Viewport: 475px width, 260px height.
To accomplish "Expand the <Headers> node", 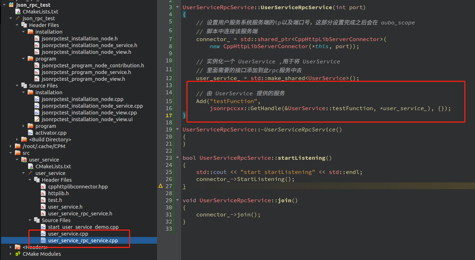I will pos(10,247).
